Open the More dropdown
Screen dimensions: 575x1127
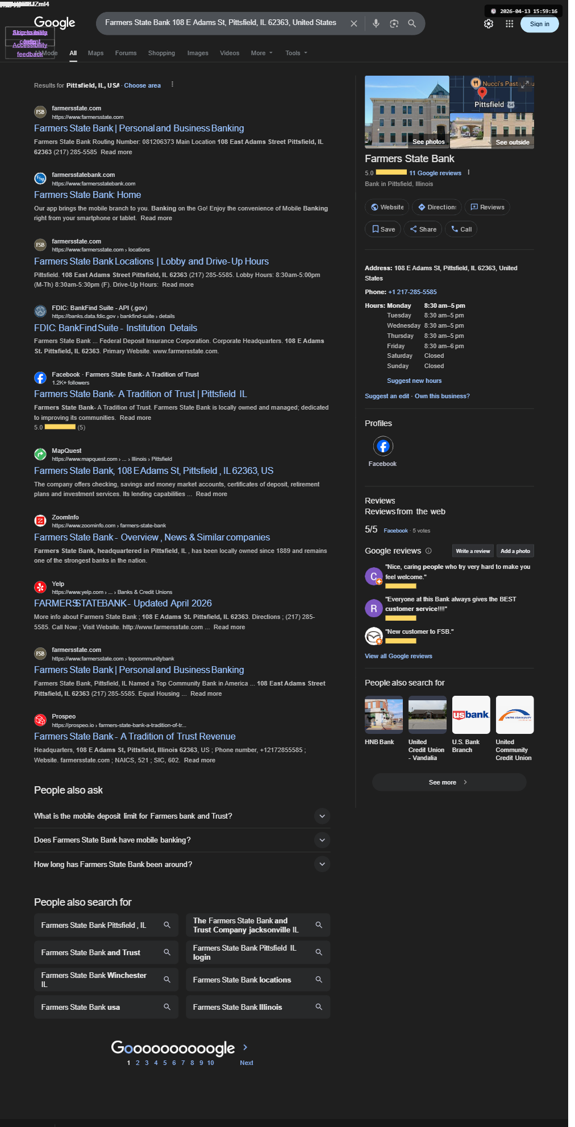(262, 53)
